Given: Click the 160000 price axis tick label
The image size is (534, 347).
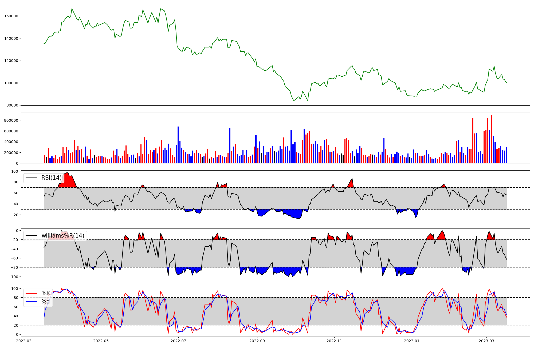Looking at the screenshot, I should click(11, 16).
